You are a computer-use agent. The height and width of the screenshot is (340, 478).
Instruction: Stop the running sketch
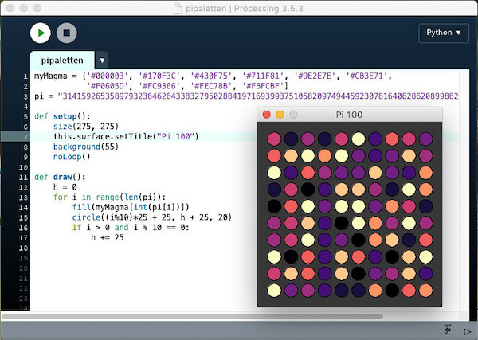(x=66, y=33)
